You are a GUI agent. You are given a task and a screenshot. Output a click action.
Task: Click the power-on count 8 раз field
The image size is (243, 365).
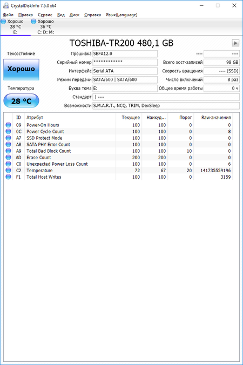point(221,79)
